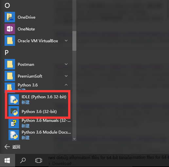Expand the PremiumSoft folder chevron
The width and height of the screenshot is (169, 167).
(66, 76)
